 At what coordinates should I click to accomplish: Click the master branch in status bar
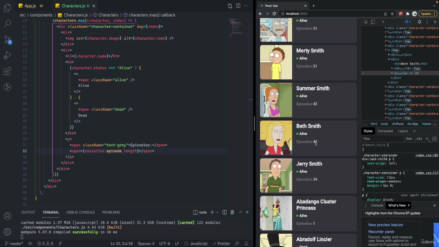(x=14, y=244)
